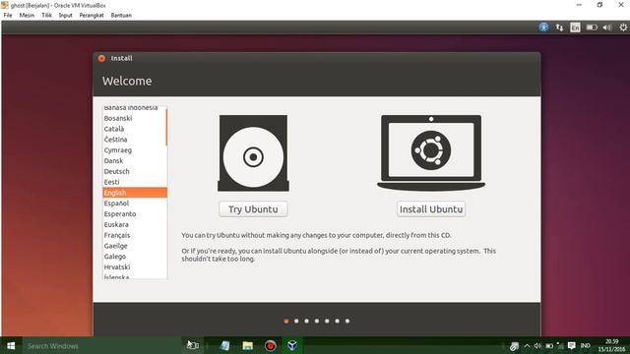Open File Explorer from the taskbar
This screenshot has height=354, width=630.
pos(247,345)
